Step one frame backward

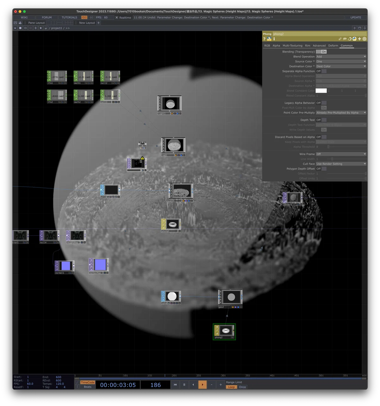[x=193, y=384]
